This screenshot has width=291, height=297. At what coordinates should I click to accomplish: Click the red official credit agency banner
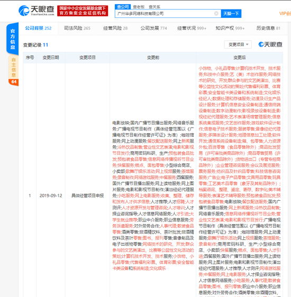(83, 11)
